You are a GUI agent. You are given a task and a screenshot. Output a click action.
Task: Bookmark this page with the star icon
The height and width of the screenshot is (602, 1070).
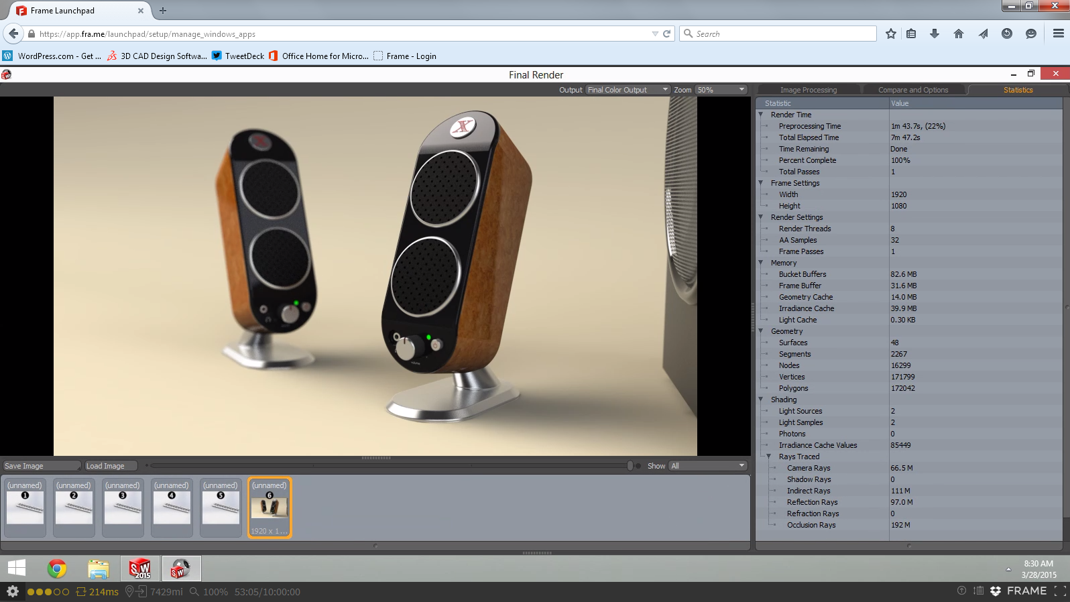pos(890,34)
